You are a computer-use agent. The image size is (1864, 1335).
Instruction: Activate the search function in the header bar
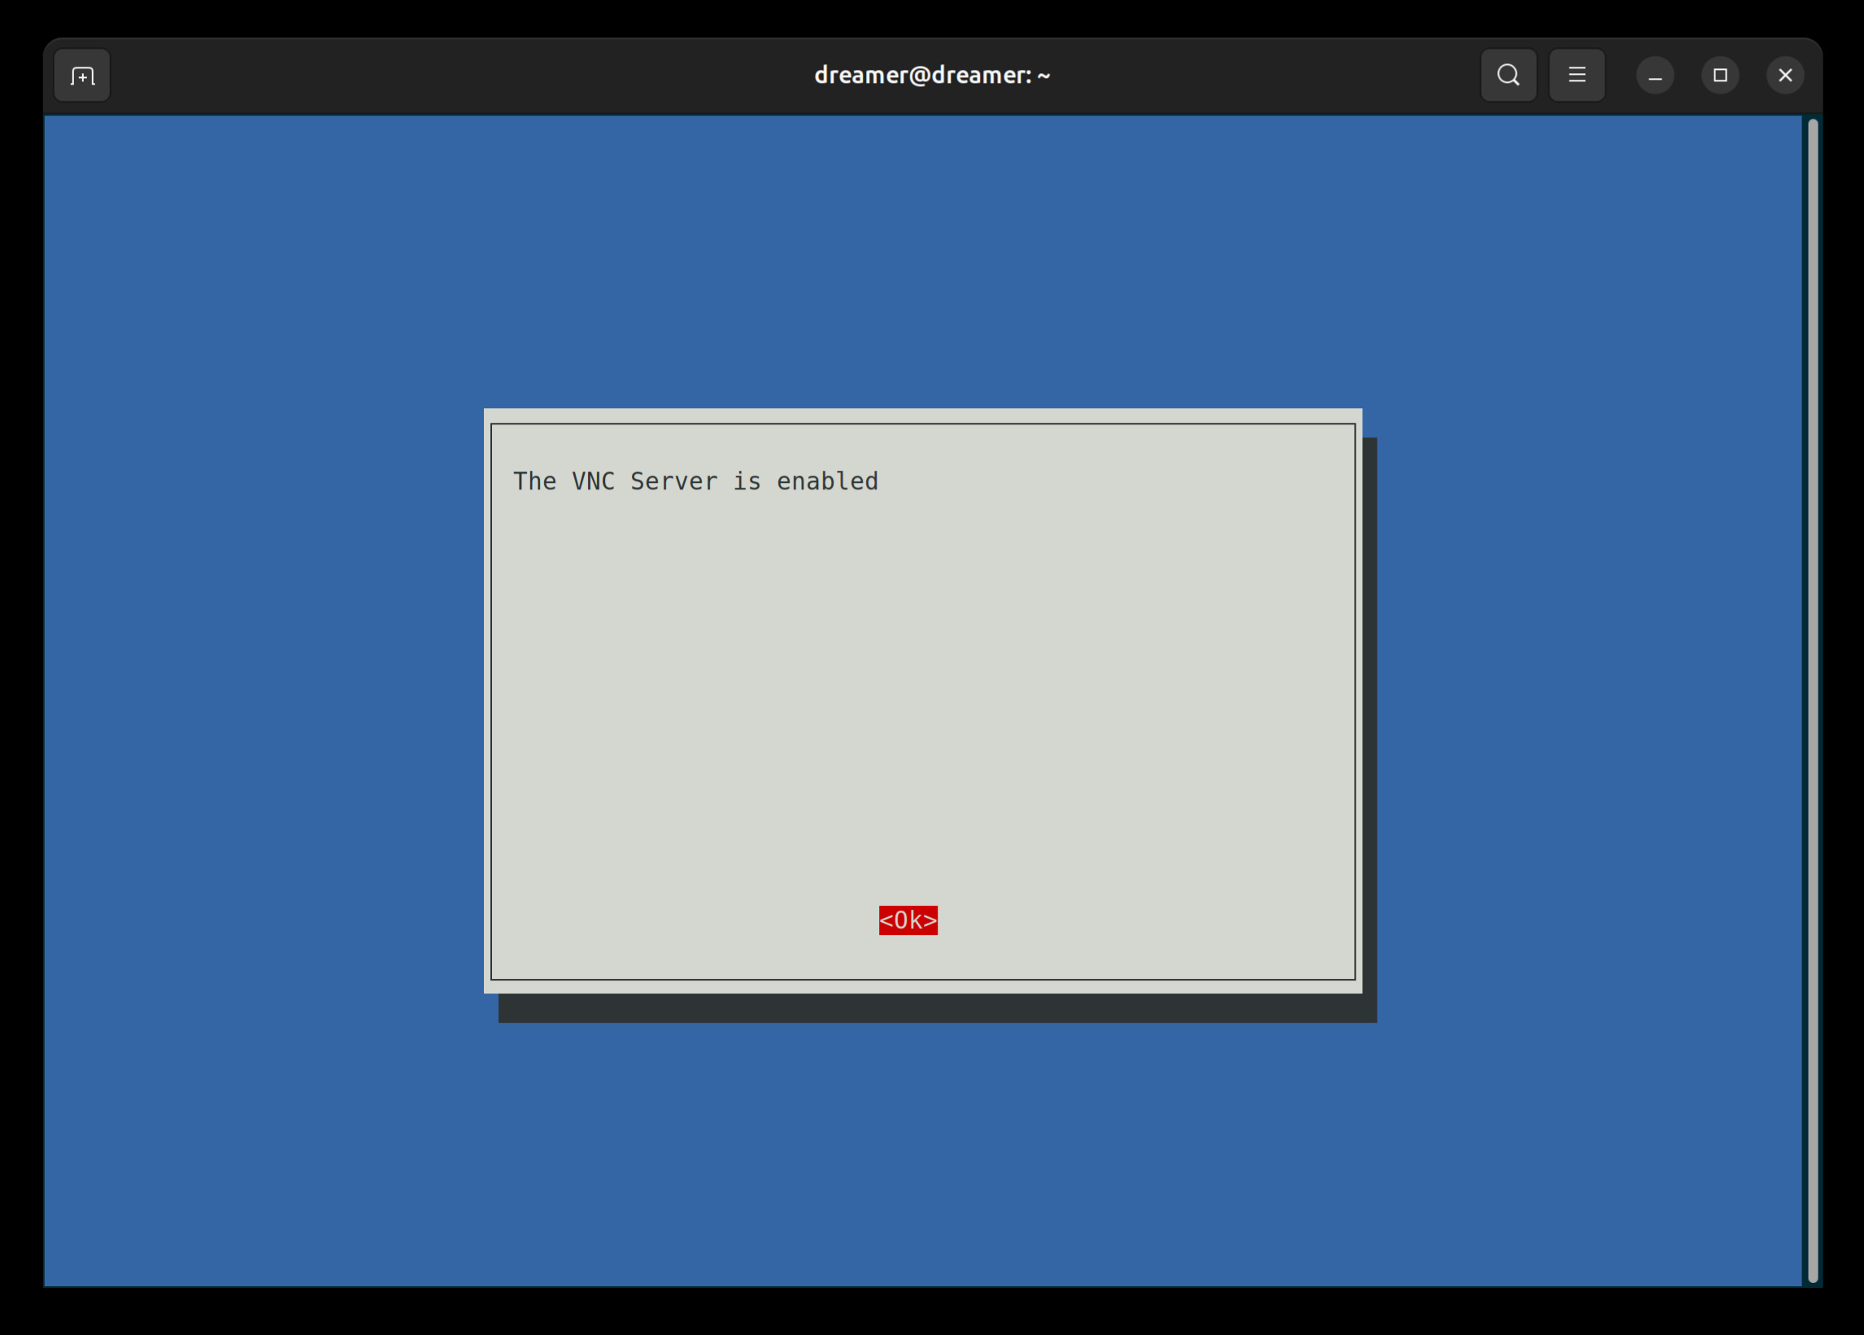[1508, 75]
